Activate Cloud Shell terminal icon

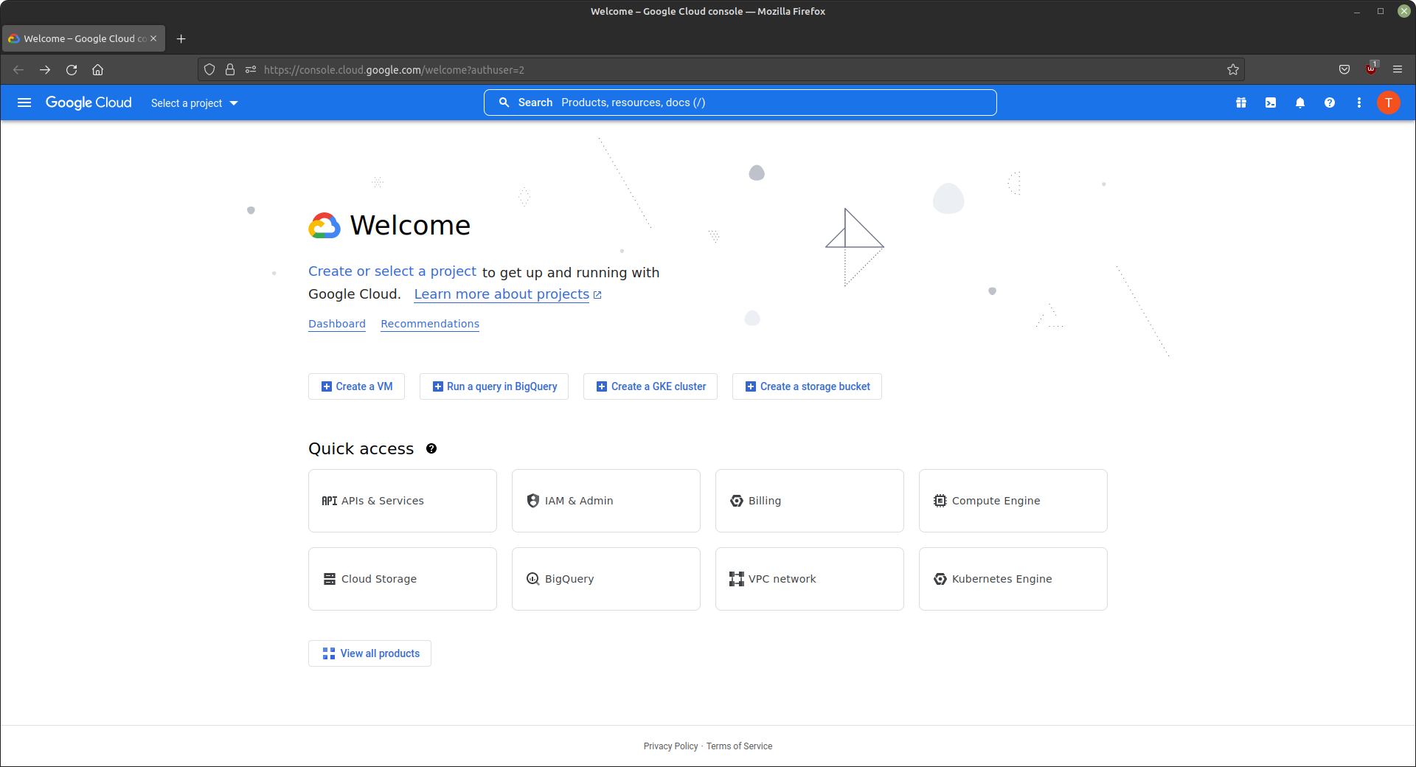[1271, 103]
